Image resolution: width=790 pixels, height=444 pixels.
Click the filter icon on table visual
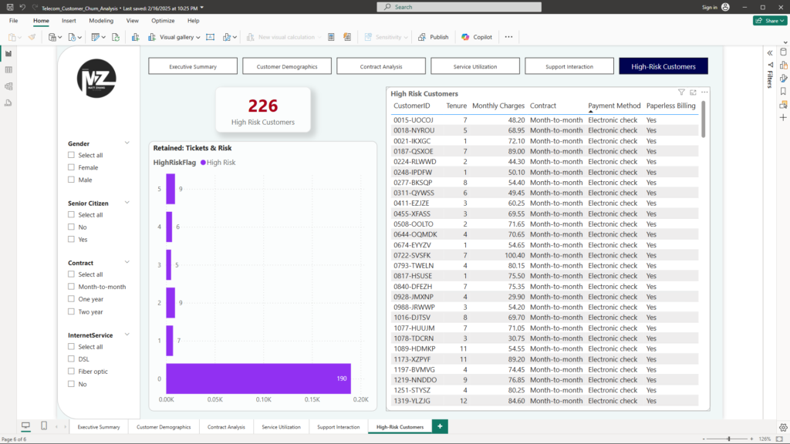click(x=681, y=92)
